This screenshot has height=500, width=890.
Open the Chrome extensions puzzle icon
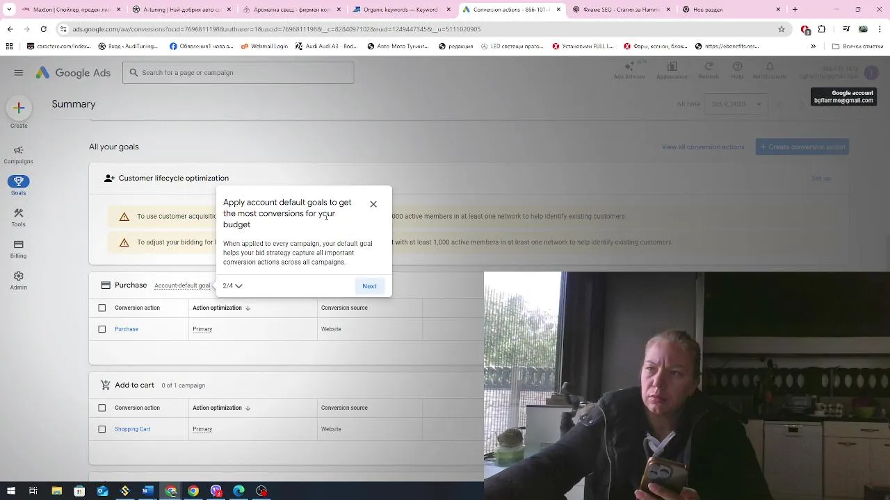(x=822, y=29)
